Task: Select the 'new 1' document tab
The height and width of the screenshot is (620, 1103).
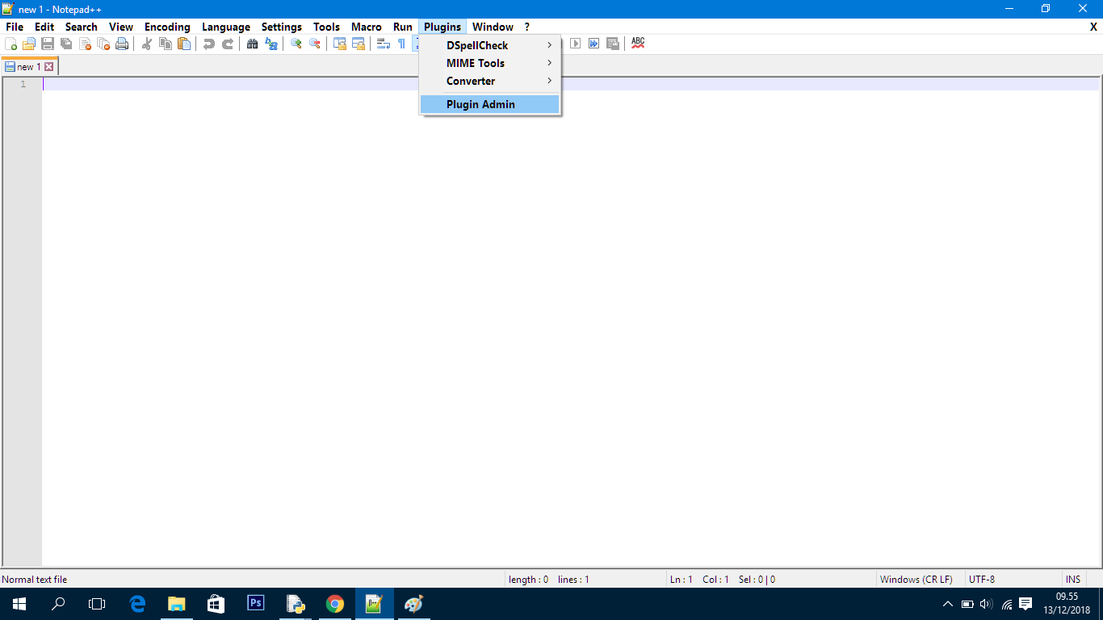Action: [29, 66]
